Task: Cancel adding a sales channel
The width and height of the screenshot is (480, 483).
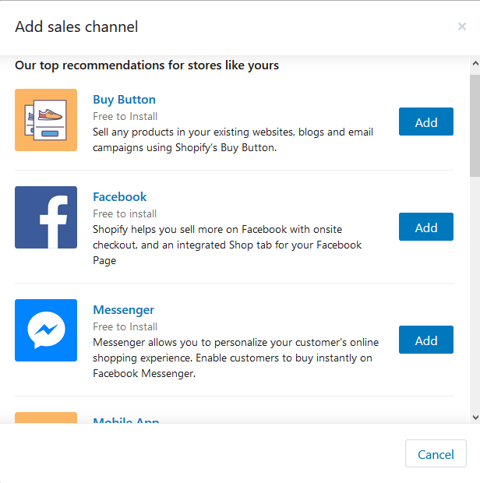Action: 436,453
